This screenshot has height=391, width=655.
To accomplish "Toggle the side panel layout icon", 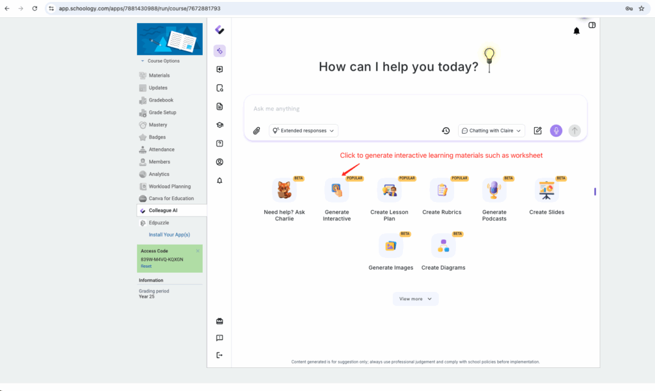I will (592, 26).
